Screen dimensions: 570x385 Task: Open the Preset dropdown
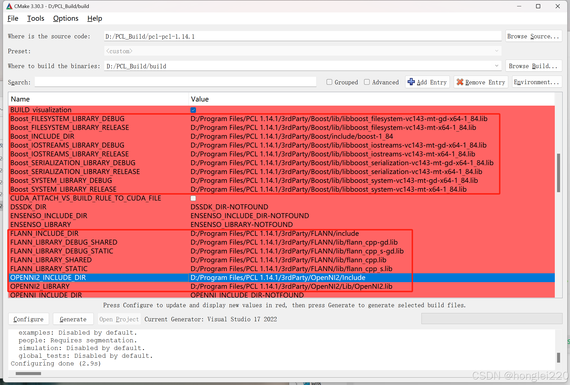[497, 51]
